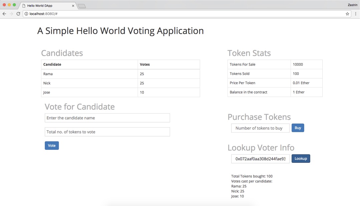The height and width of the screenshot is (206, 360).
Task: Open site info icon in the address bar
Action: point(26,14)
